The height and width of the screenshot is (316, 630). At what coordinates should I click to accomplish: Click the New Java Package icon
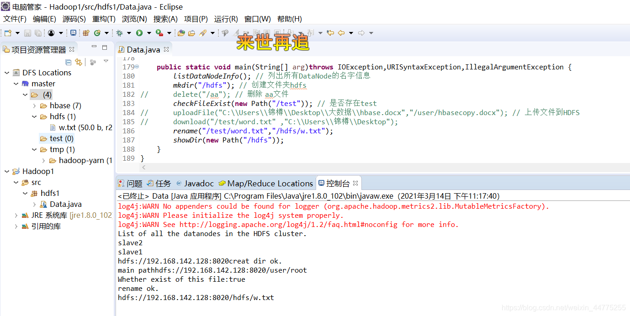[x=86, y=33]
